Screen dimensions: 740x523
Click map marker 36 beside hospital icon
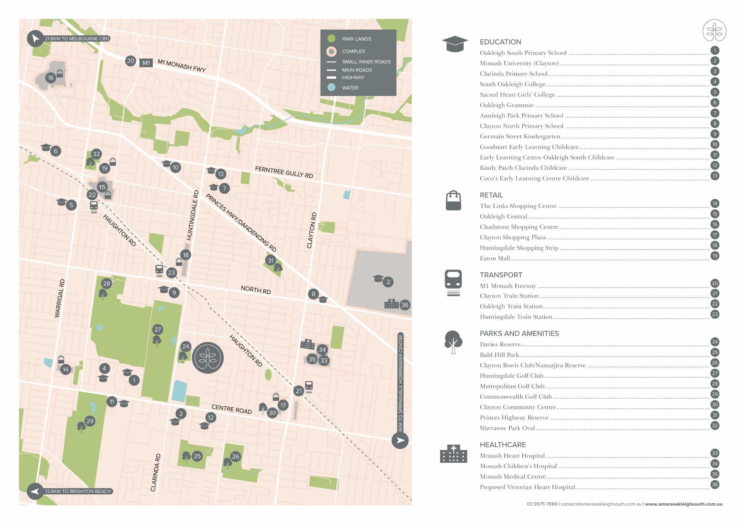point(405,305)
